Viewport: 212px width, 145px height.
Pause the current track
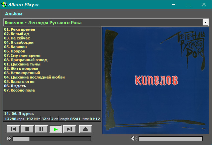click(x=41, y=129)
